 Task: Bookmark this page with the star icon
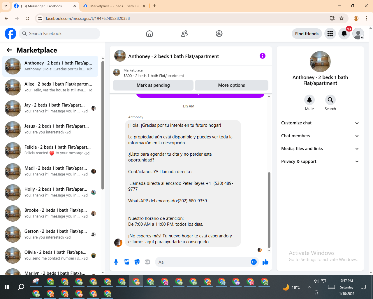point(342,18)
